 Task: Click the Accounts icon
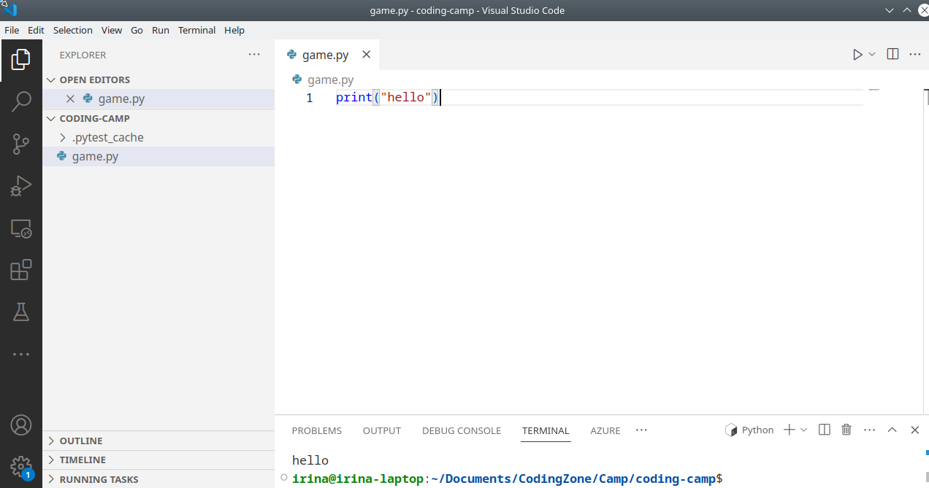point(21,425)
